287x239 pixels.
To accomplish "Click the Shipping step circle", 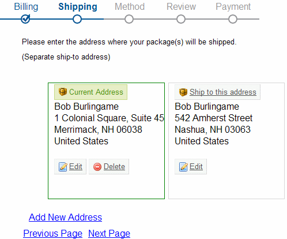I will (77, 19).
